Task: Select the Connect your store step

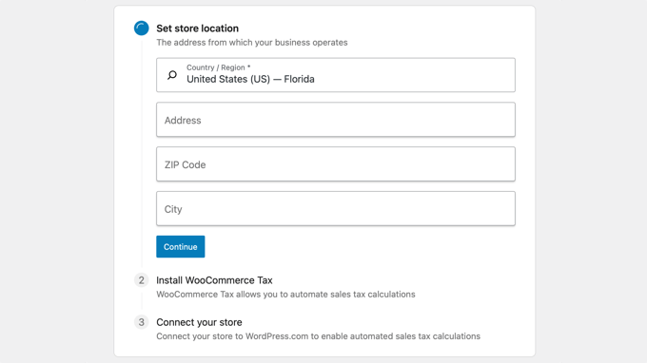Action: (x=199, y=322)
